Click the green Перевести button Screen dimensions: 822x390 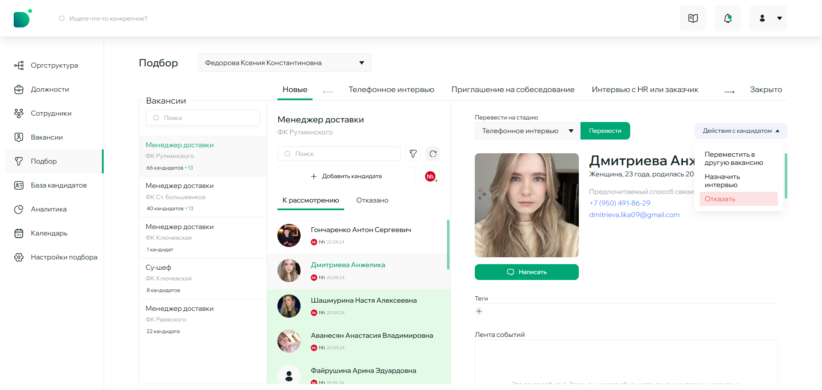[605, 131]
